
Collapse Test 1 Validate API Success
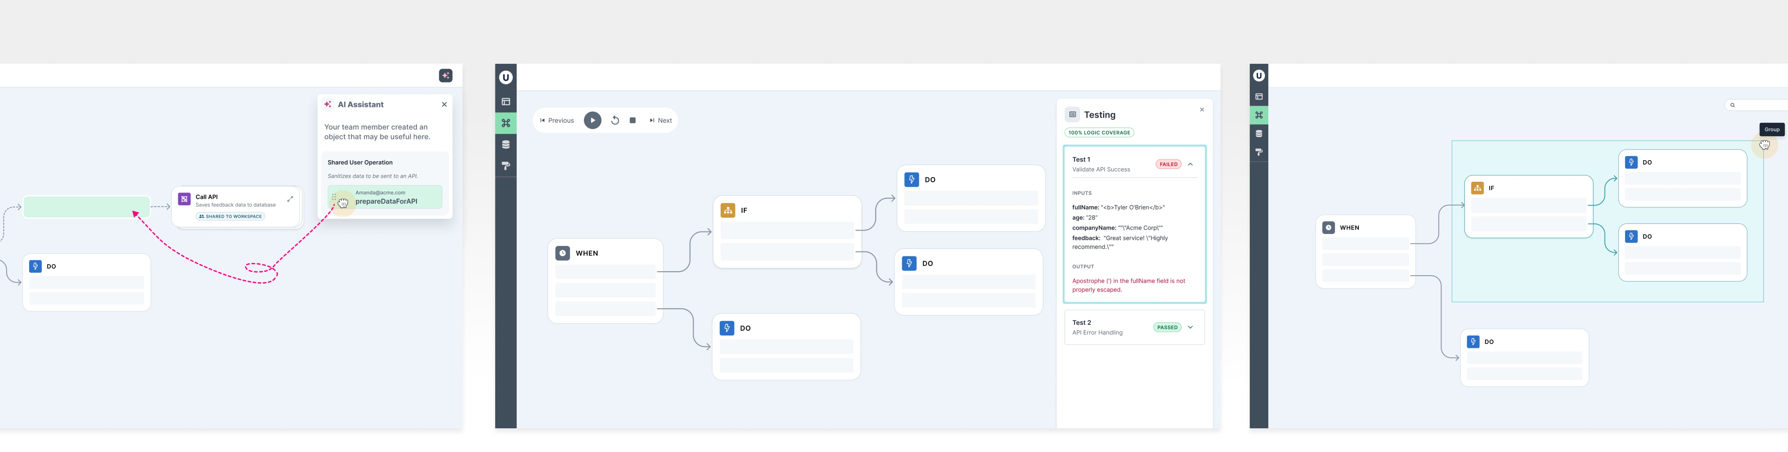pyautogui.click(x=1190, y=164)
